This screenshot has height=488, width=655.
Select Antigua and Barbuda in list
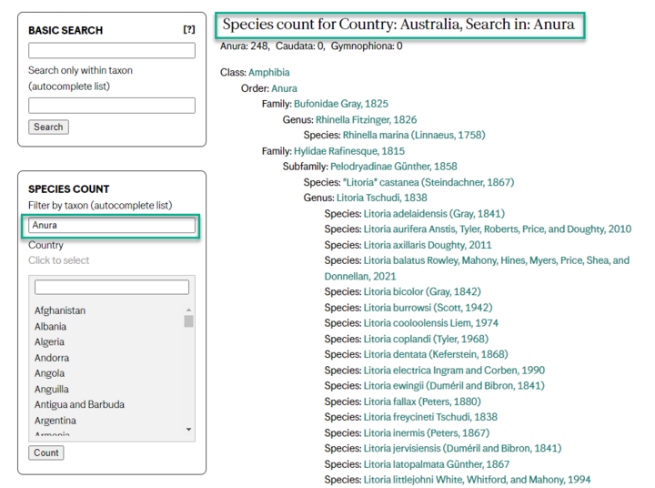[x=79, y=404]
